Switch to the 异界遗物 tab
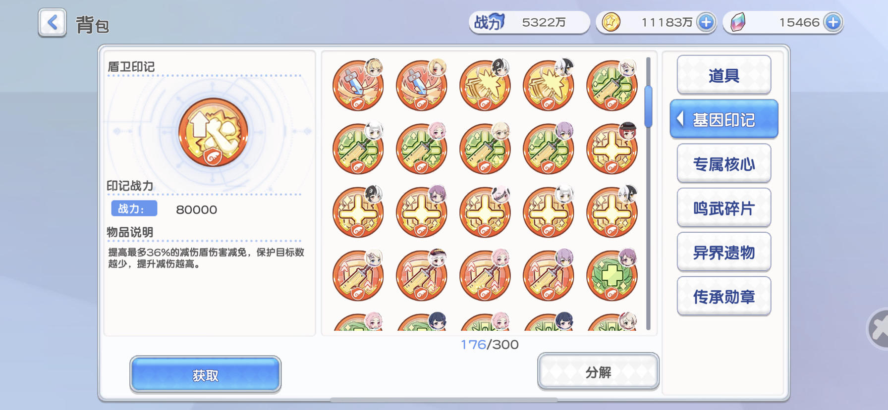 click(x=724, y=252)
